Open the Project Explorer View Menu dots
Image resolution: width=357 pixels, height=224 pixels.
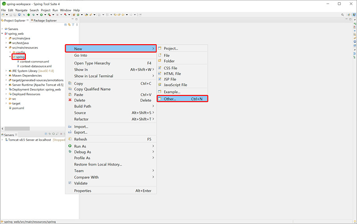coord(77,25)
